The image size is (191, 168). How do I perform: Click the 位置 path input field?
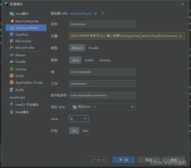127,36
